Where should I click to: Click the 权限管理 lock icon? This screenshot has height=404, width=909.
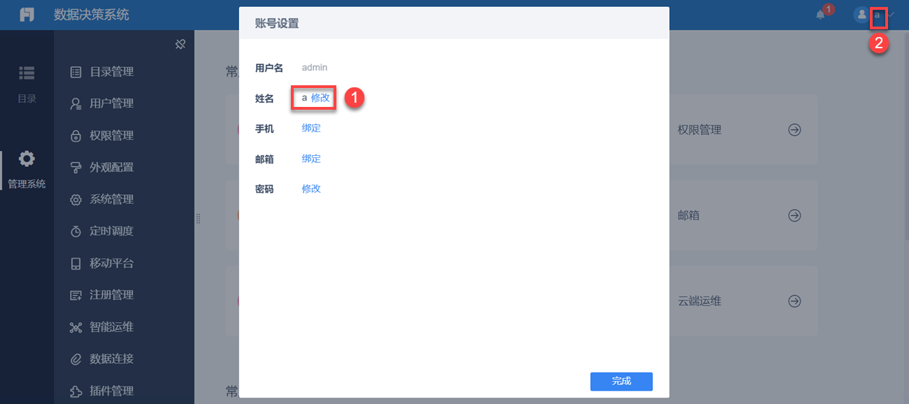click(x=76, y=136)
